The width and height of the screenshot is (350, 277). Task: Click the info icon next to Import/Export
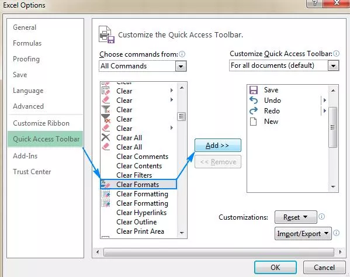coord(336,233)
